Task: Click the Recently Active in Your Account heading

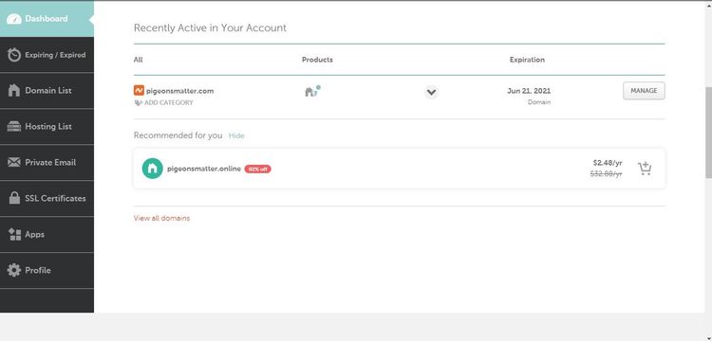Action: coord(210,28)
